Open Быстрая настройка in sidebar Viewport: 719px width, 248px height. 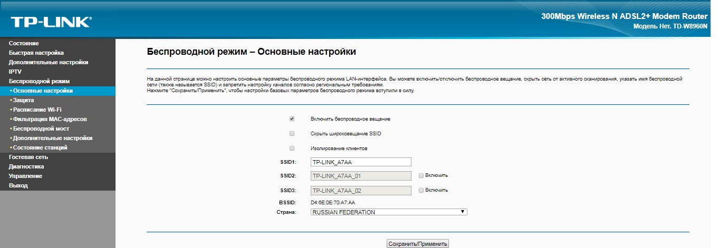point(36,53)
